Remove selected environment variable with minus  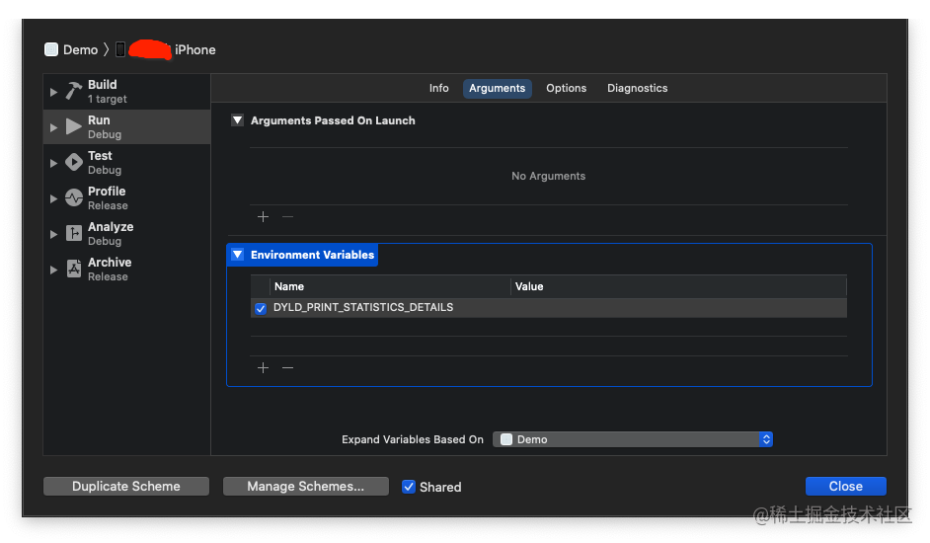coord(287,368)
